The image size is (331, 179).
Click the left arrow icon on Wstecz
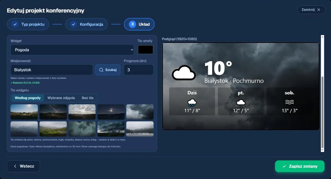pyautogui.click(x=15, y=166)
